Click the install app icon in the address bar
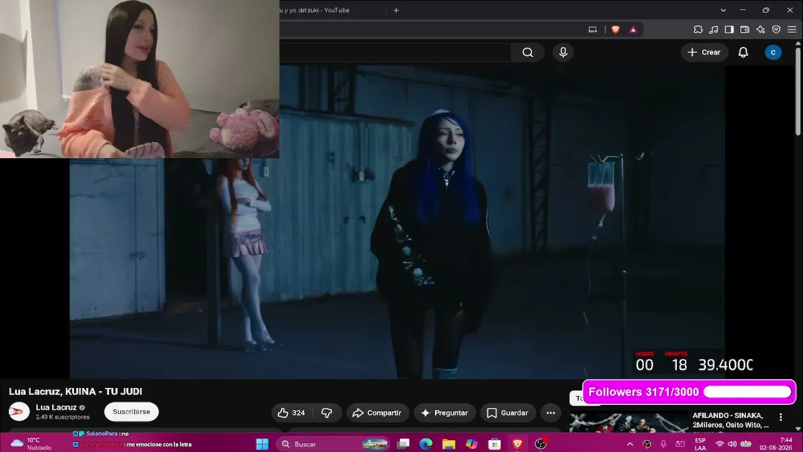This screenshot has height=452, width=803. 593,30
